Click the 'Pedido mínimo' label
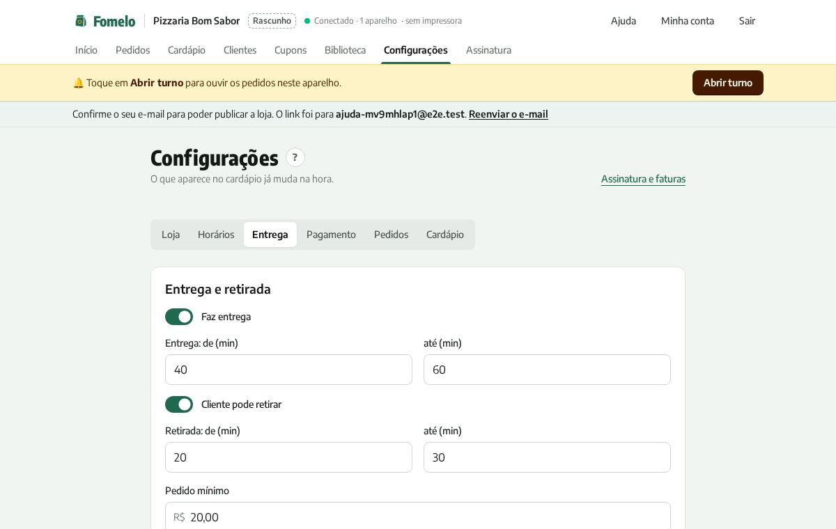 pos(197,491)
